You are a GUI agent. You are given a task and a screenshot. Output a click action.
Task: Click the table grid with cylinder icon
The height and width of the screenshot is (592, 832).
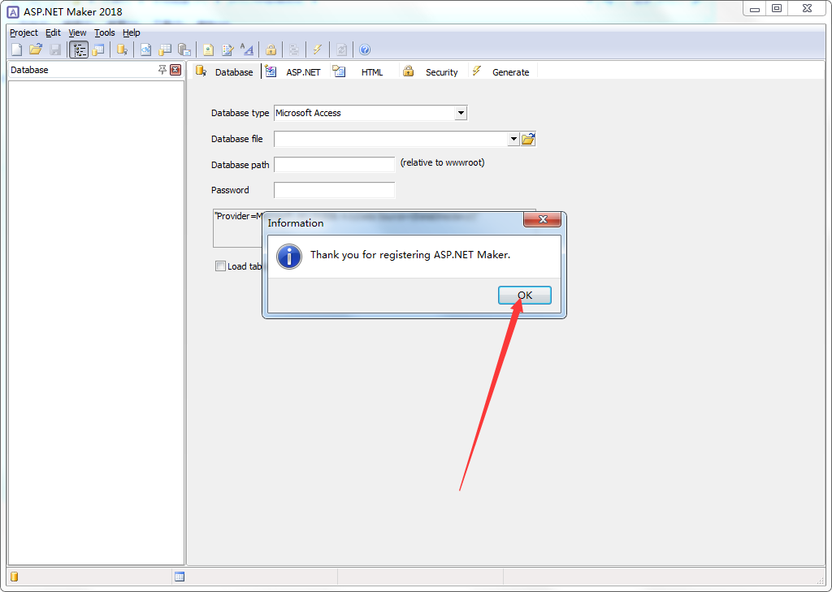coord(165,50)
